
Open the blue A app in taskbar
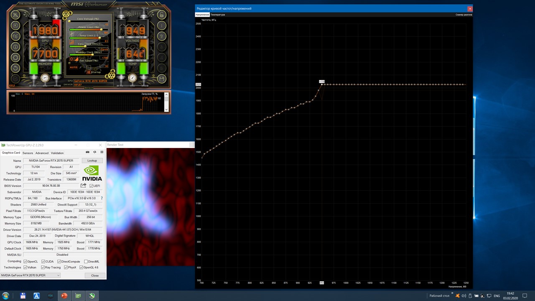[x=37, y=296]
